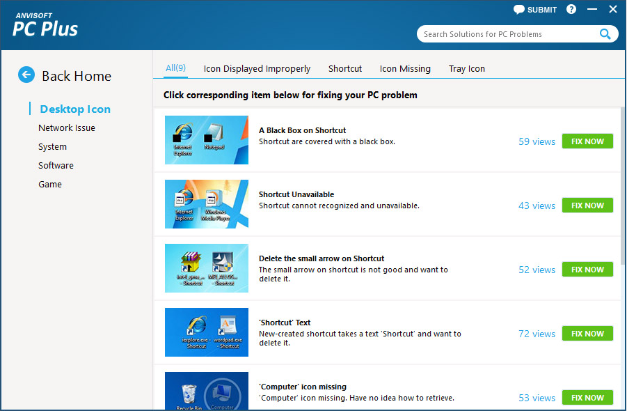Click Fix Now for Delete the small arrow
627x411 pixels.
point(587,270)
